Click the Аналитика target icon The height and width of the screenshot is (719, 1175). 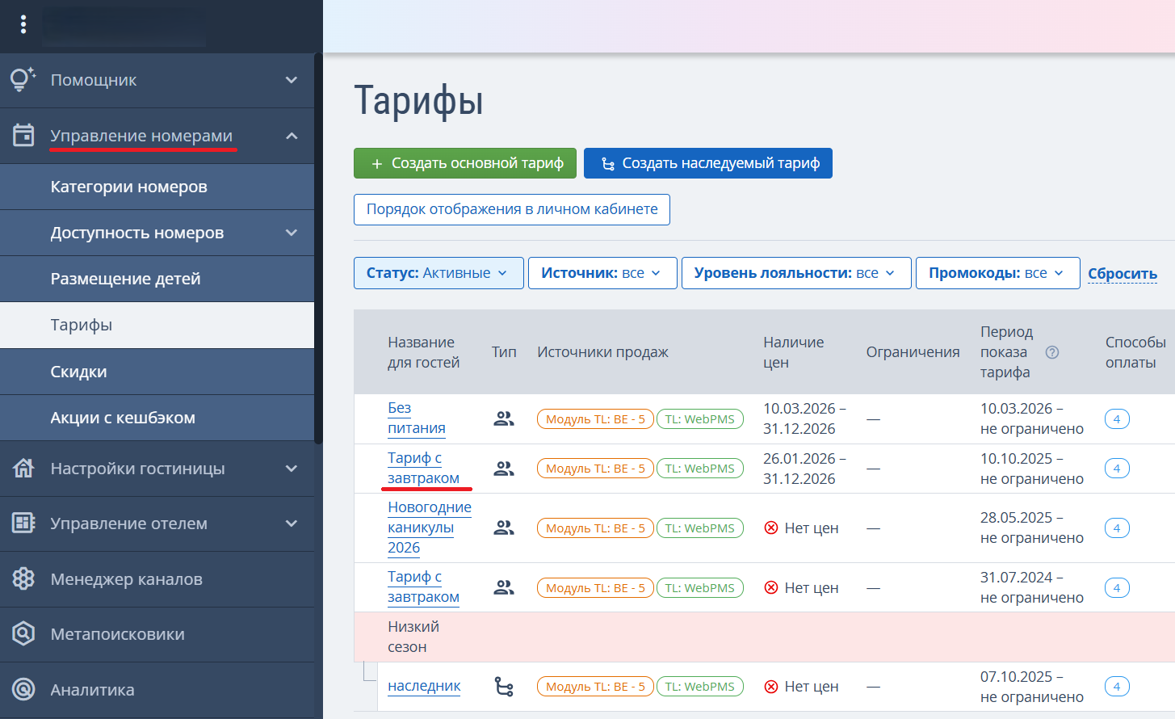[23, 690]
